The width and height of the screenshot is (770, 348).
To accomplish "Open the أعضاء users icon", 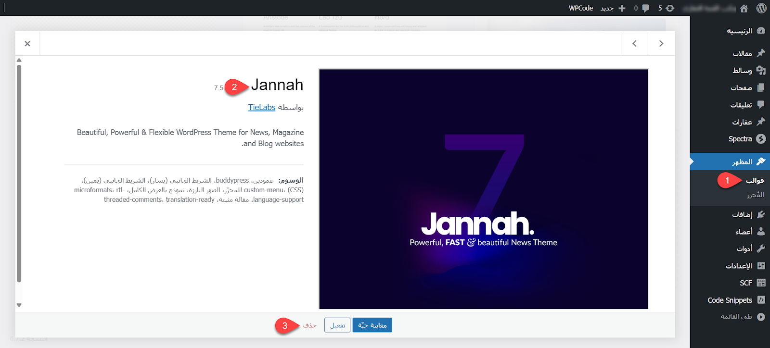I will (761, 232).
